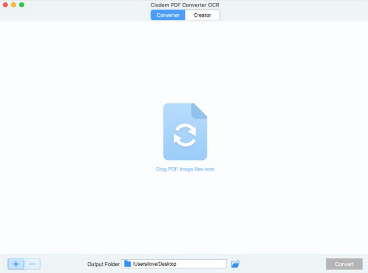Maximize window using the green button
Viewport: 368px width, 273px height.
22,5
